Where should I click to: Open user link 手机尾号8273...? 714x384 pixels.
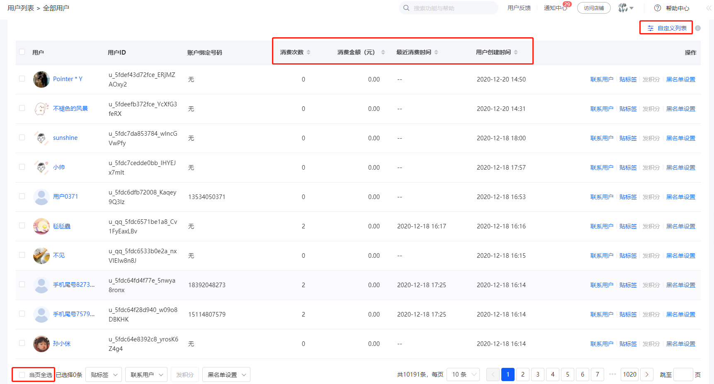coord(74,285)
